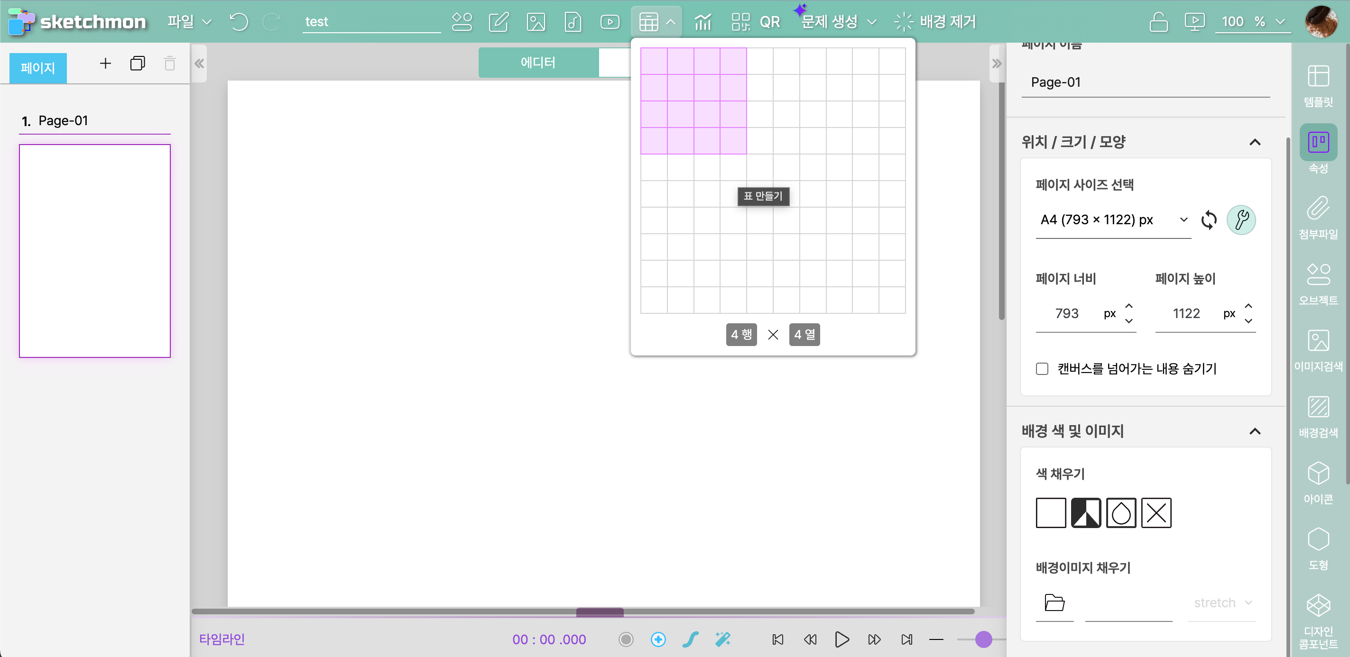
Task: Collapse the 위치 / 크기 / 모양 section
Action: pyautogui.click(x=1255, y=142)
